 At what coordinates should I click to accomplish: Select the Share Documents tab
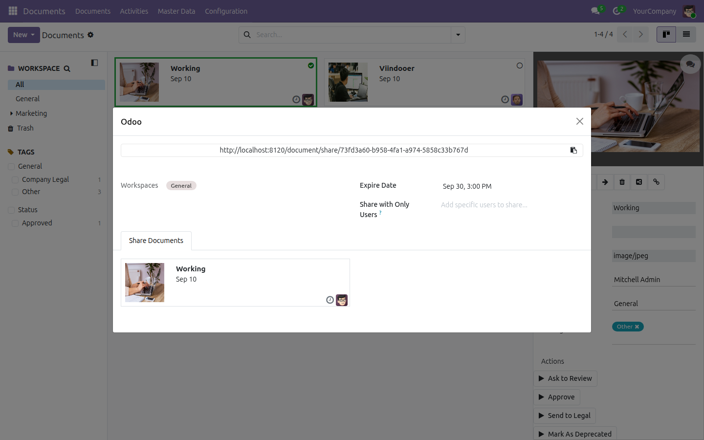(156, 241)
